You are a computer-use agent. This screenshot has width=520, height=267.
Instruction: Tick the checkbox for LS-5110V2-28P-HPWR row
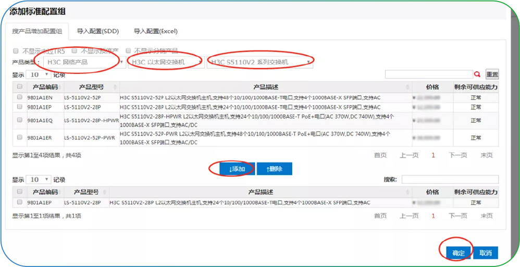(20, 120)
